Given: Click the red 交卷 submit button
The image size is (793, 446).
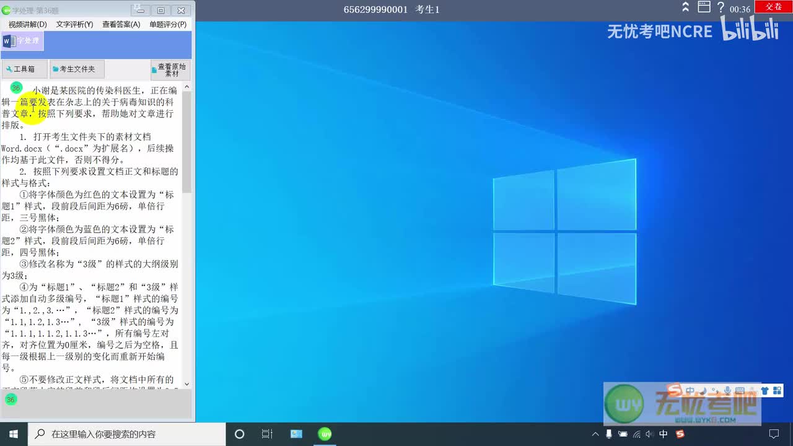Looking at the screenshot, I should click(773, 7).
